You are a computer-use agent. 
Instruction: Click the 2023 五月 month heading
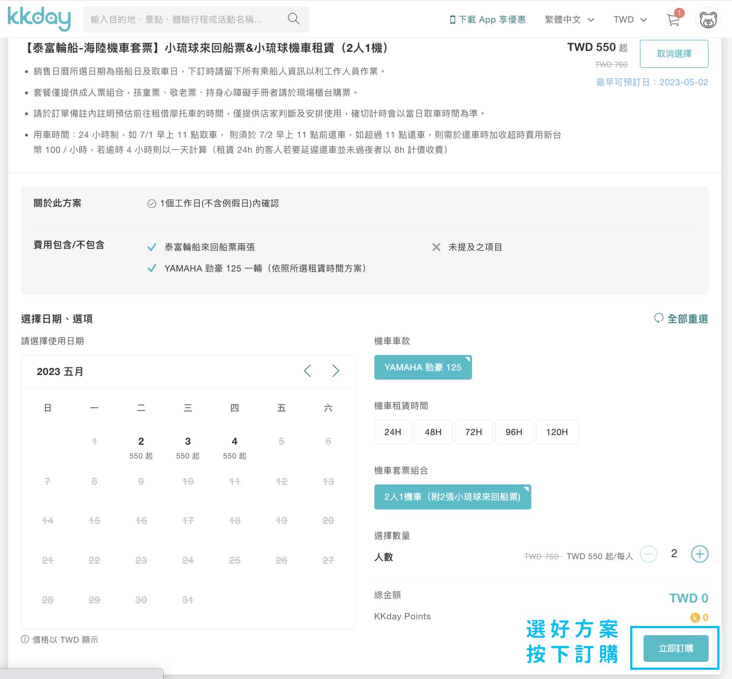click(60, 371)
